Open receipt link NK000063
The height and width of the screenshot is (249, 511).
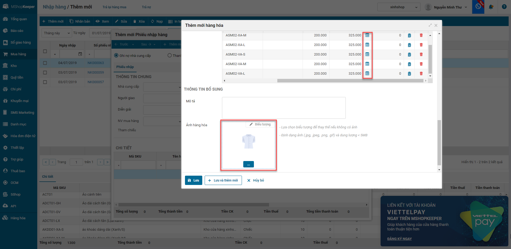[96, 63]
